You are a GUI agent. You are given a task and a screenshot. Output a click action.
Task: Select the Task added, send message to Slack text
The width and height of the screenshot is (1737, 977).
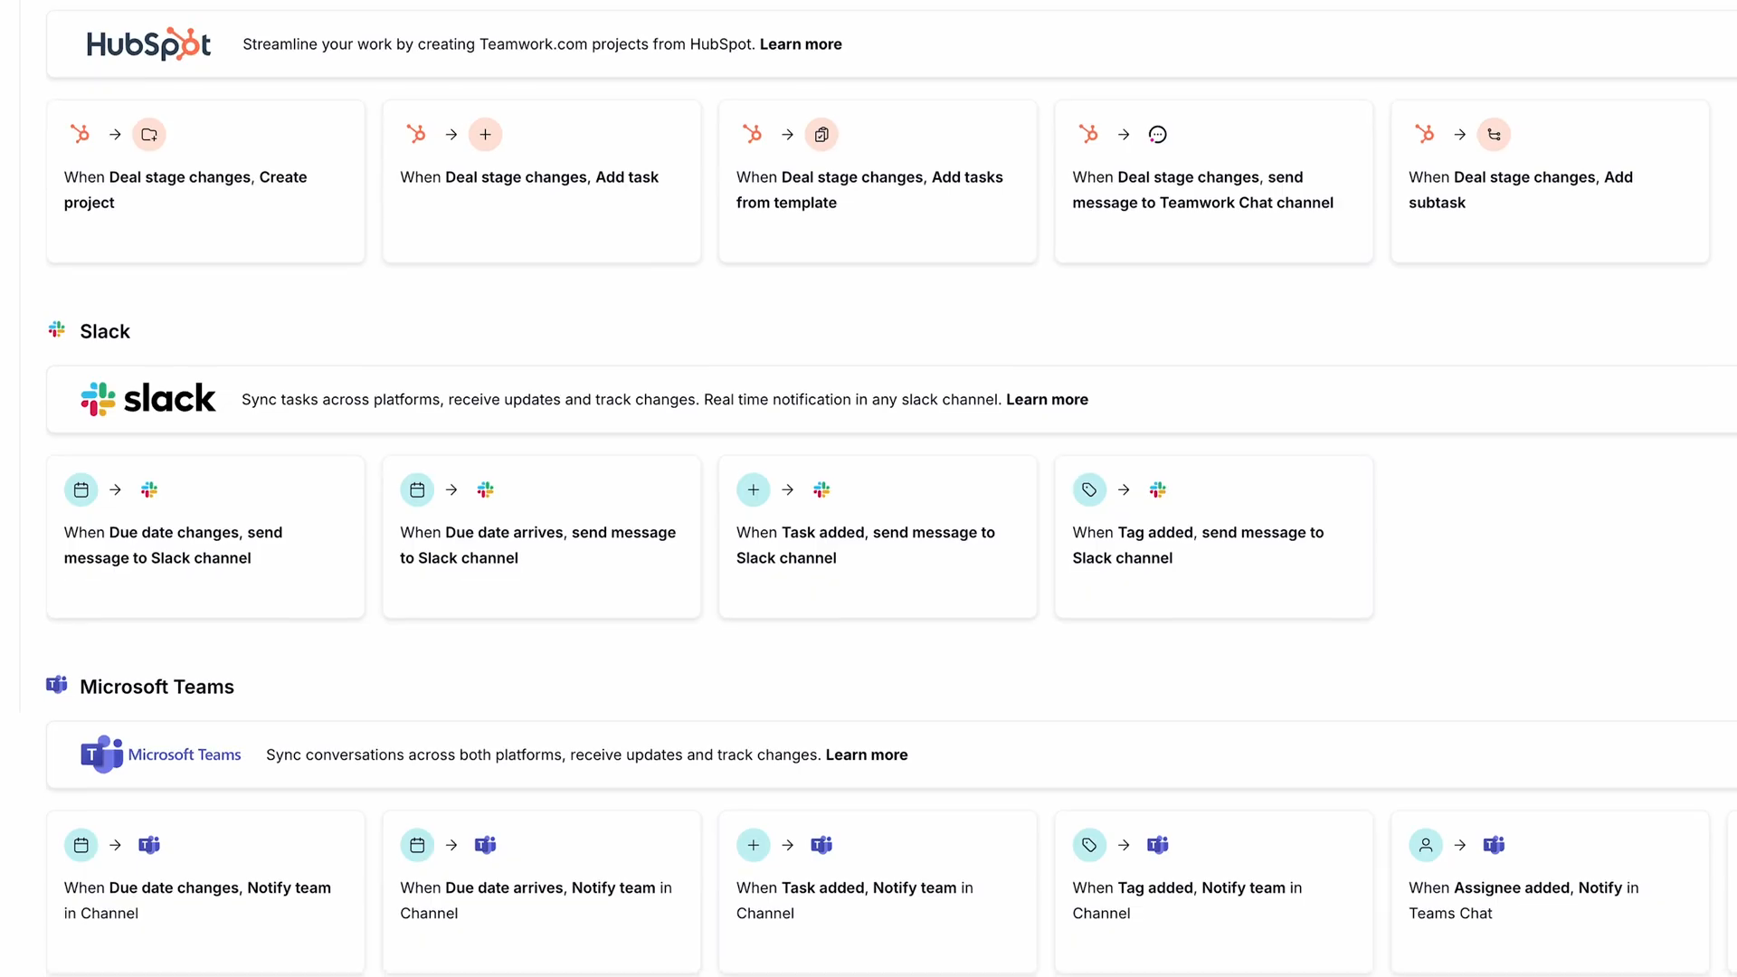click(x=866, y=545)
